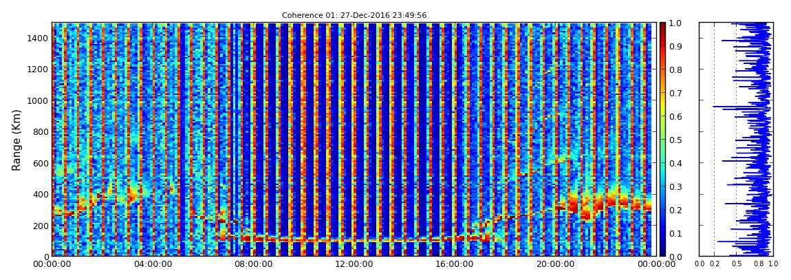Click the 0.9 label on the colorbar

click(x=676, y=46)
